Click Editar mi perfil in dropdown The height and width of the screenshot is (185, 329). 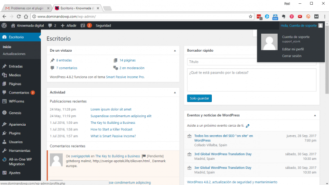pyautogui.click(x=293, y=49)
